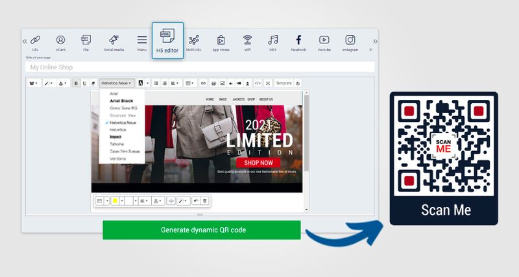Expand the font color dropdown arrow
This screenshot has width=519, height=277.
point(148,83)
